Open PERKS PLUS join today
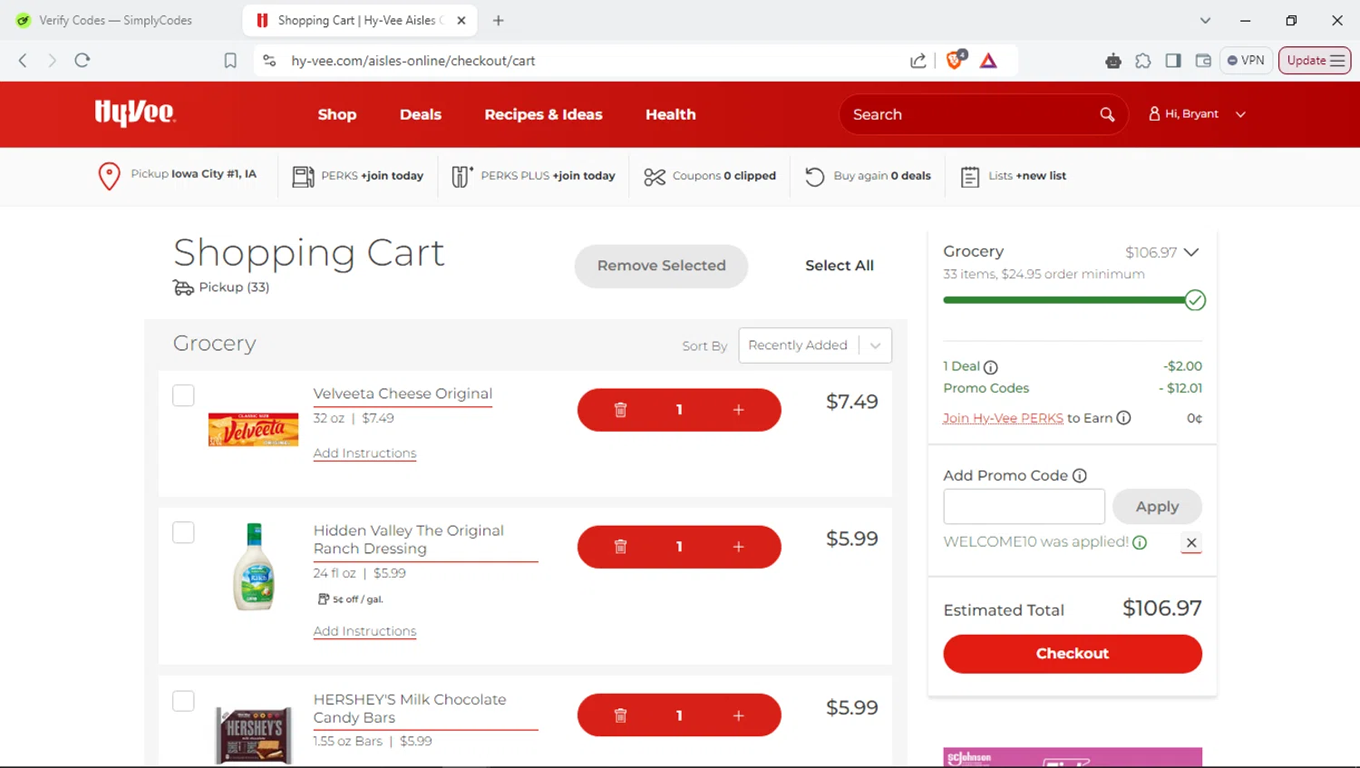Image resolution: width=1360 pixels, height=768 pixels. click(x=534, y=176)
